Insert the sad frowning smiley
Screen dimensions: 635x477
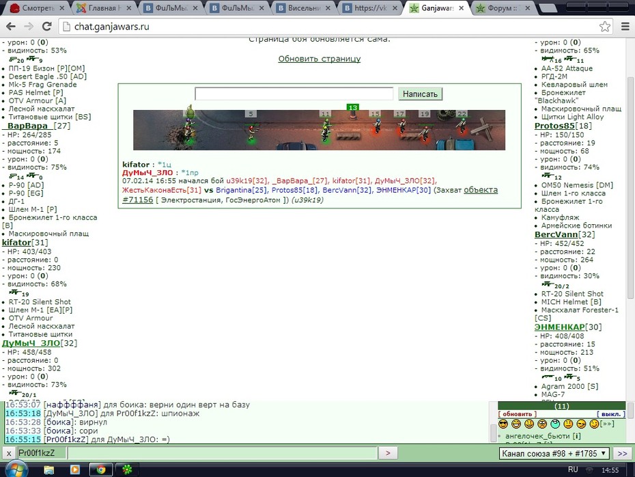[x=542, y=424]
